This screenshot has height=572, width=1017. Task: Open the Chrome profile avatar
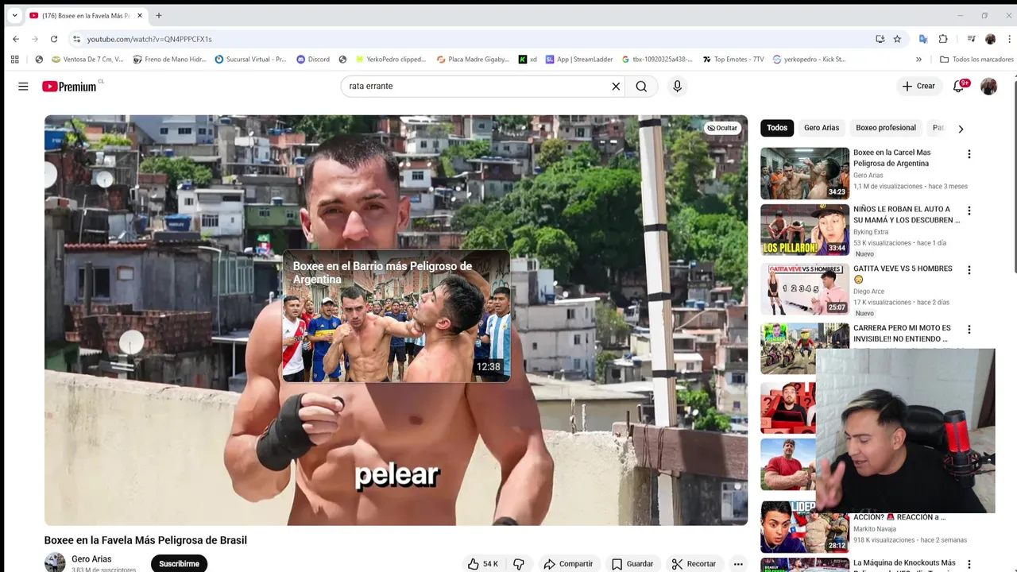(990, 39)
